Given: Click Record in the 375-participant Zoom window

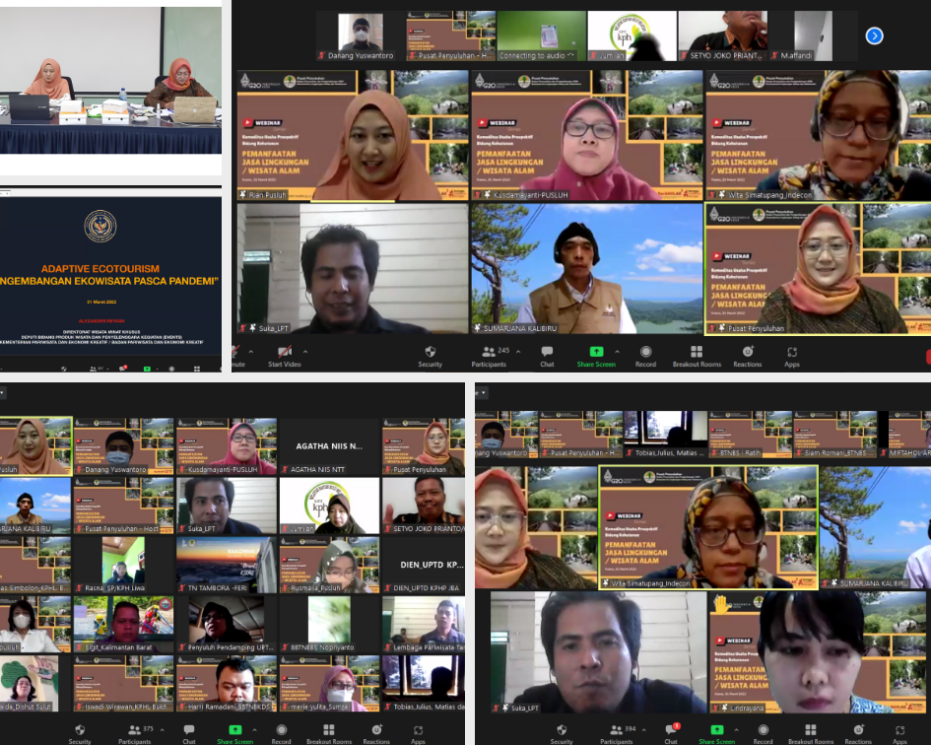Looking at the screenshot, I should (x=282, y=734).
